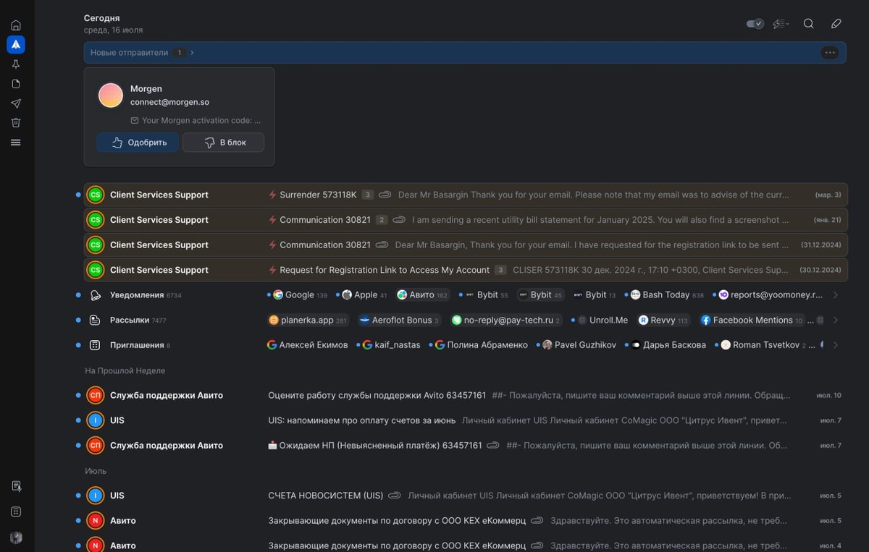Select the Bybit 55 chip
Viewport: 869px width, 552px height.
[487, 295]
